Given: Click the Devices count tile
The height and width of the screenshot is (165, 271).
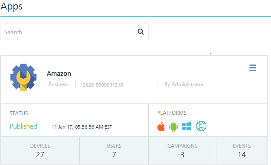Looking at the screenshot, I should [40, 150].
